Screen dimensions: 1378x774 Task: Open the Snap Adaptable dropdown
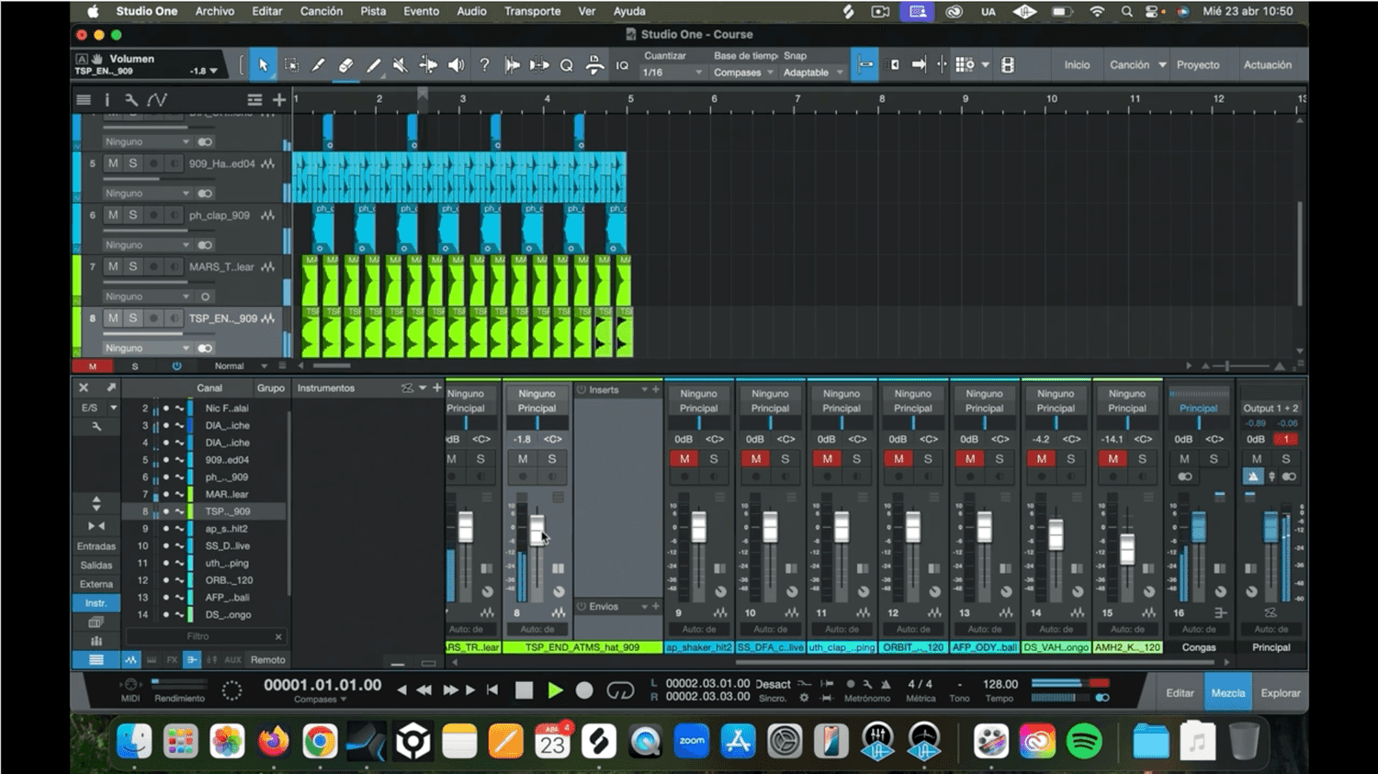pyautogui.click(x=812, y=73)
